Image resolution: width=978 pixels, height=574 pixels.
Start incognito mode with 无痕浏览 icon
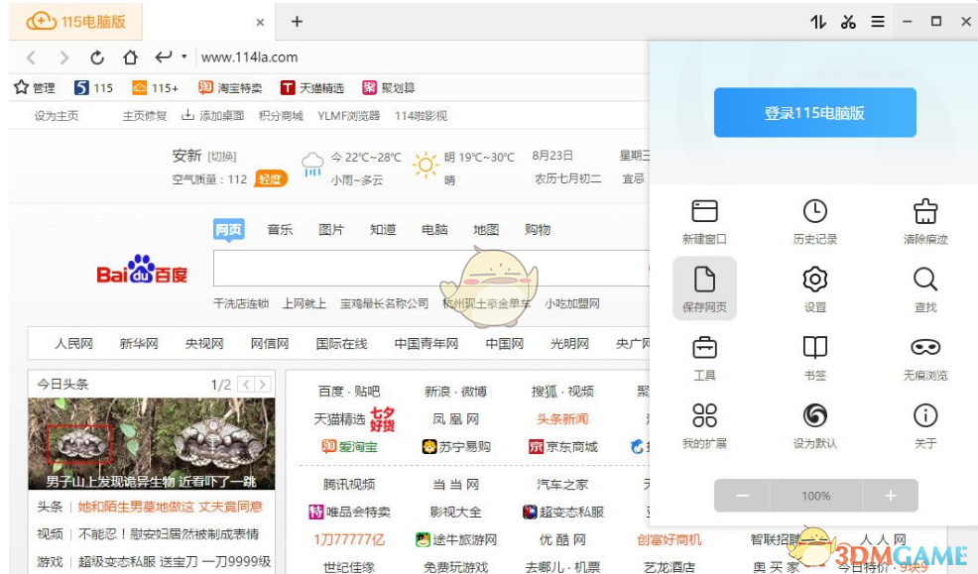pyautogui.click(x=923, y=355)
